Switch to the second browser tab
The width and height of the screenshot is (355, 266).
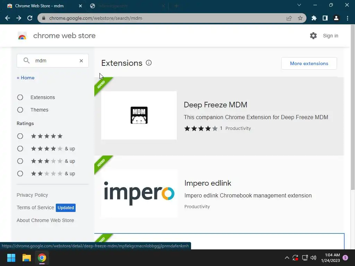point(128,6)
